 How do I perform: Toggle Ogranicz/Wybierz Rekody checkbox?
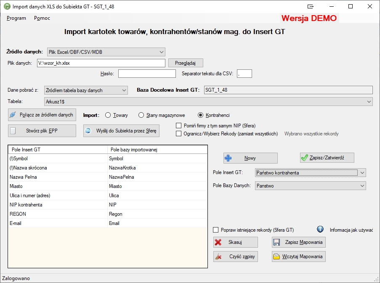[x=178, y=134]
